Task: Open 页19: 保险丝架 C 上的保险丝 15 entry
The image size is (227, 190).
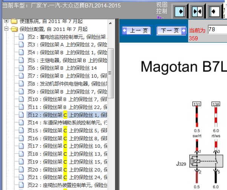Action: [67, 162]
